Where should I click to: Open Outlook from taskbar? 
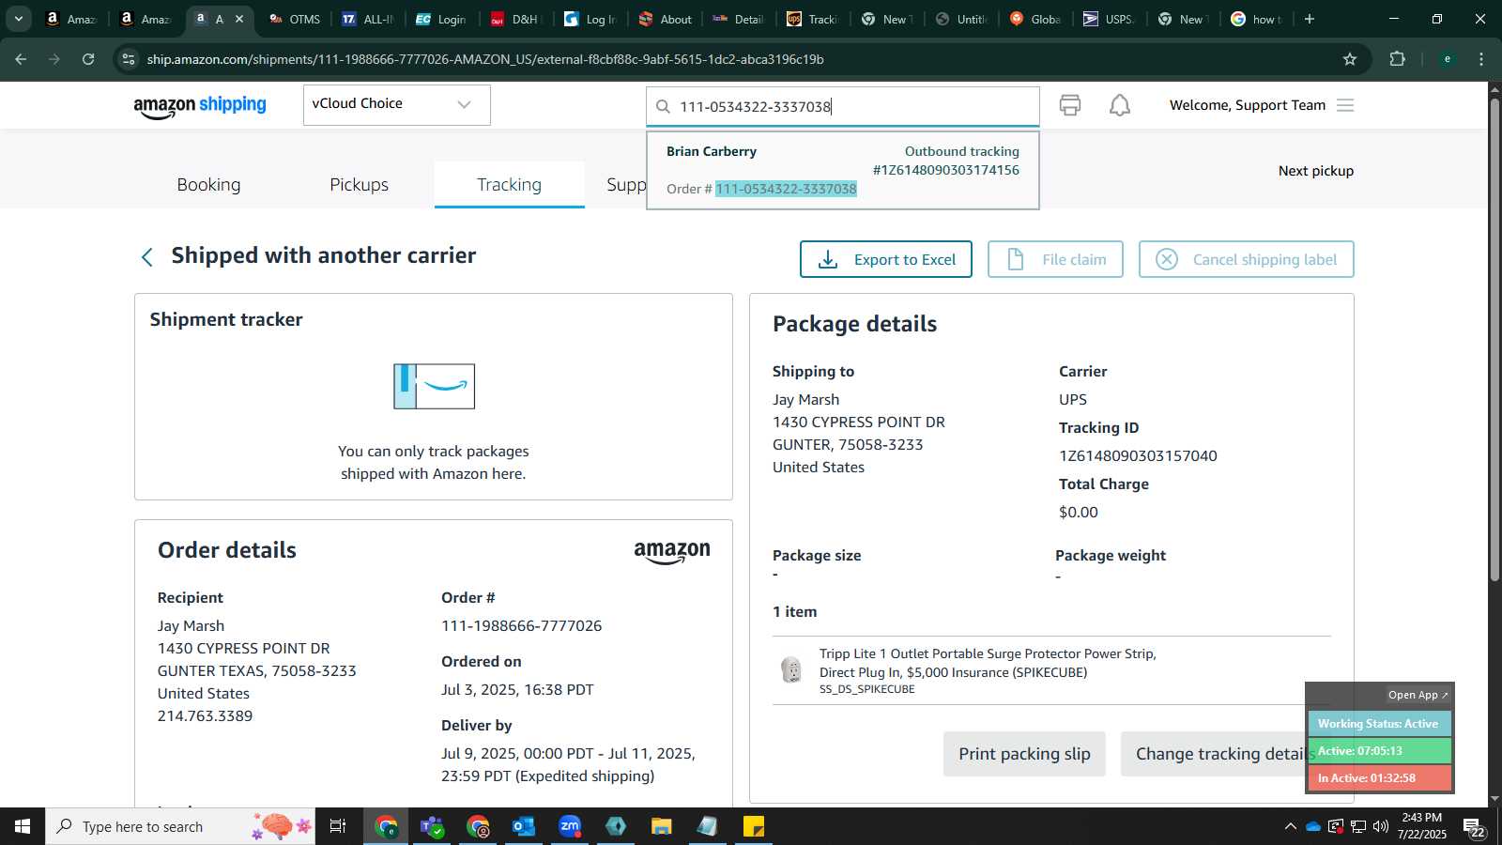[524, 826]
